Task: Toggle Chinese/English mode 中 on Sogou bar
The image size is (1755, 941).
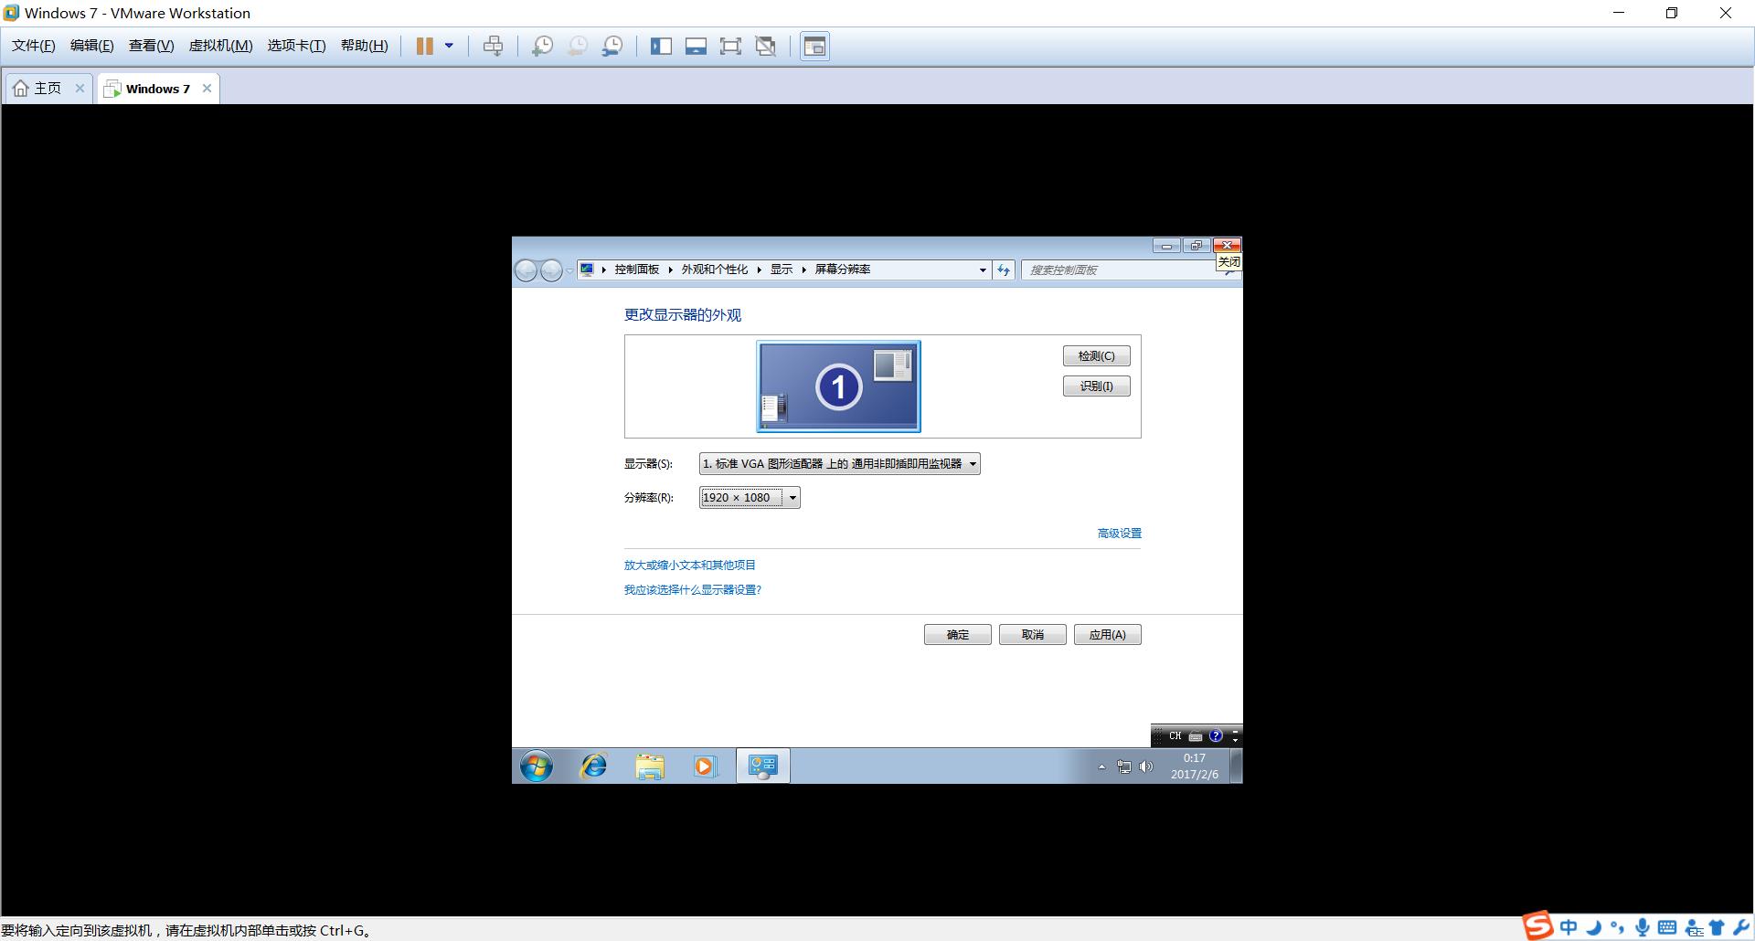Action: coord(1569,928)
